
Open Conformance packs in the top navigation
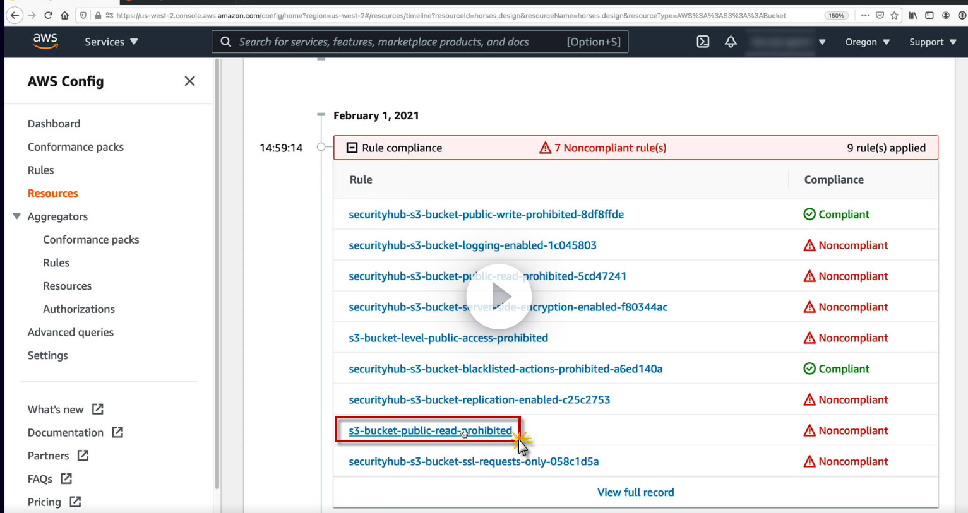click(76, 147)
